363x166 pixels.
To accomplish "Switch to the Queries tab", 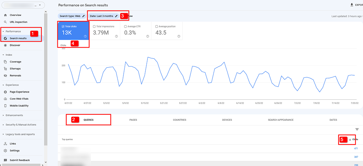I will click(x=88, y=120).
